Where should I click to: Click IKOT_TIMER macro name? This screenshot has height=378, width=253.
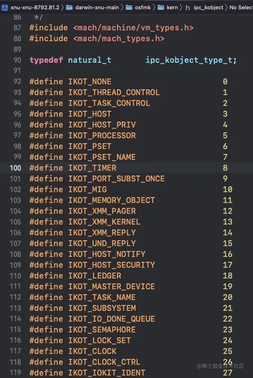click(92, 168)
